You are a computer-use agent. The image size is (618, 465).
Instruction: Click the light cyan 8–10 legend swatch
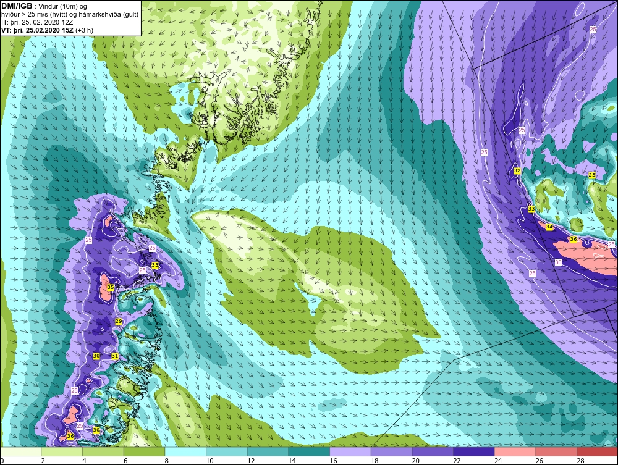[x=185, y=451]
